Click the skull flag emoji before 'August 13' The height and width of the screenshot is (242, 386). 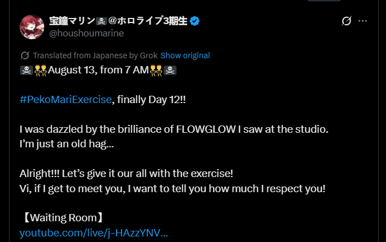point(26,70)
